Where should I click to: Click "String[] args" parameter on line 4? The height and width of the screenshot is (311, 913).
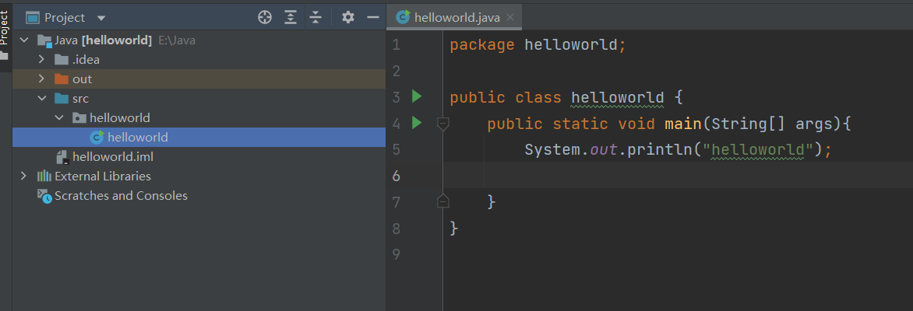click(x=771, y=124)
